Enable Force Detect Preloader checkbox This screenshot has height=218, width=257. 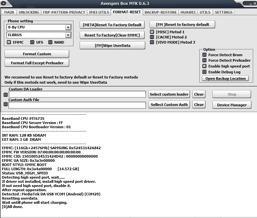(x=204, y=60)
